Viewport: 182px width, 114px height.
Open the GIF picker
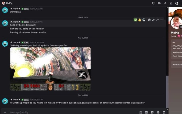146,112
